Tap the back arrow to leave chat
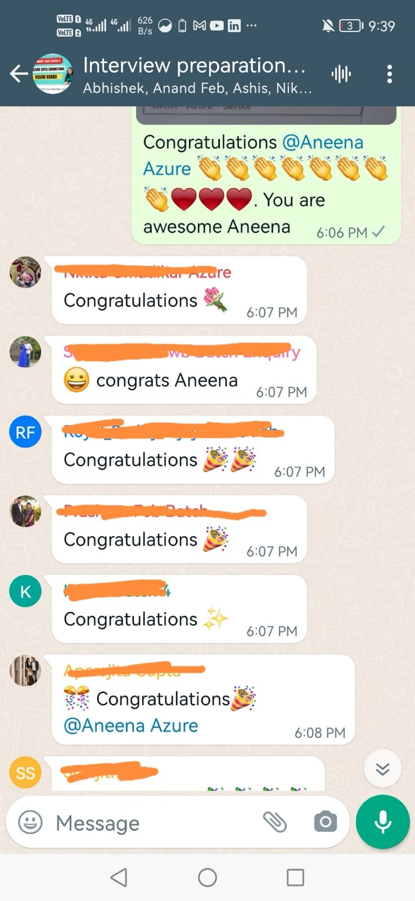Viewport: 415px width, 901px height. [19, 74]
